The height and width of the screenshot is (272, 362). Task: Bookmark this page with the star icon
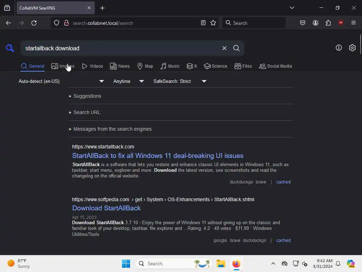tap(213, 23)
